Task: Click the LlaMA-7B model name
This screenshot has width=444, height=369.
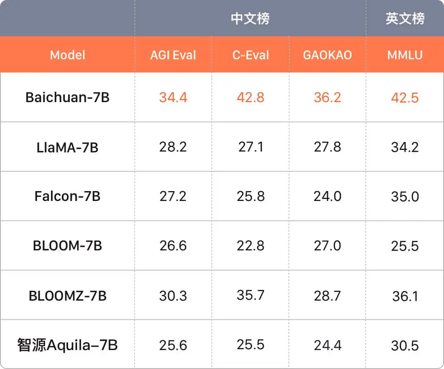Action: coord(67,147)
